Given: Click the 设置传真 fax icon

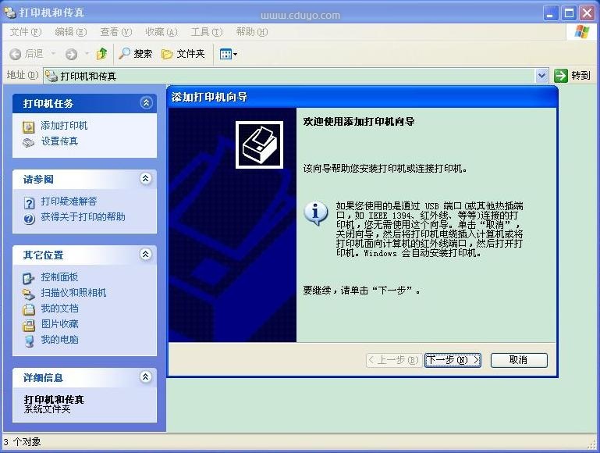Looking at the screenshot, I should click(x=29, y=142).
